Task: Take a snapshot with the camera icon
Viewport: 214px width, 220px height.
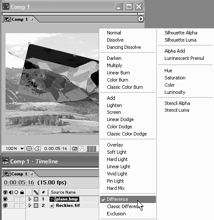Action: pos(75,149)
